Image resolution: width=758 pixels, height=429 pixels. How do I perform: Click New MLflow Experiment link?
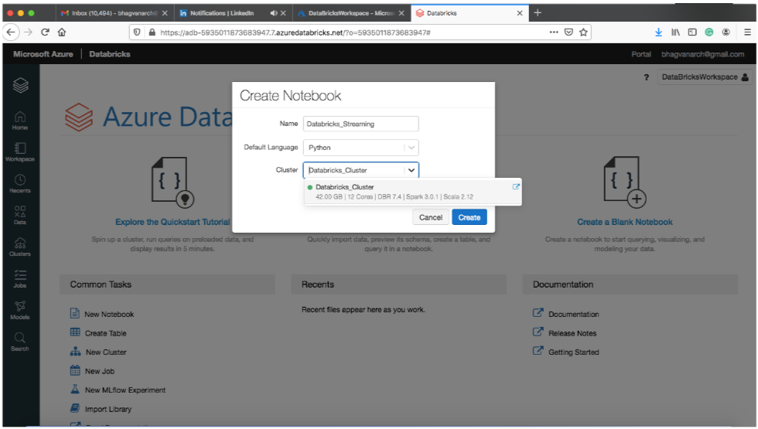[125, 390]
